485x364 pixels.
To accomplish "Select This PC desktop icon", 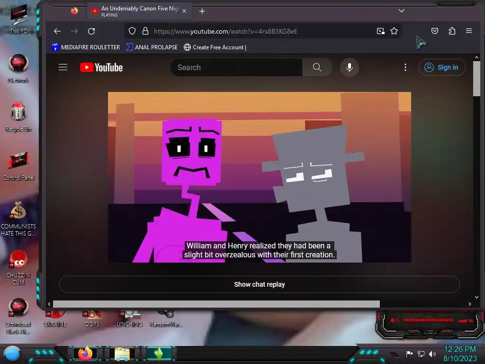I will (x=18, y=19).
